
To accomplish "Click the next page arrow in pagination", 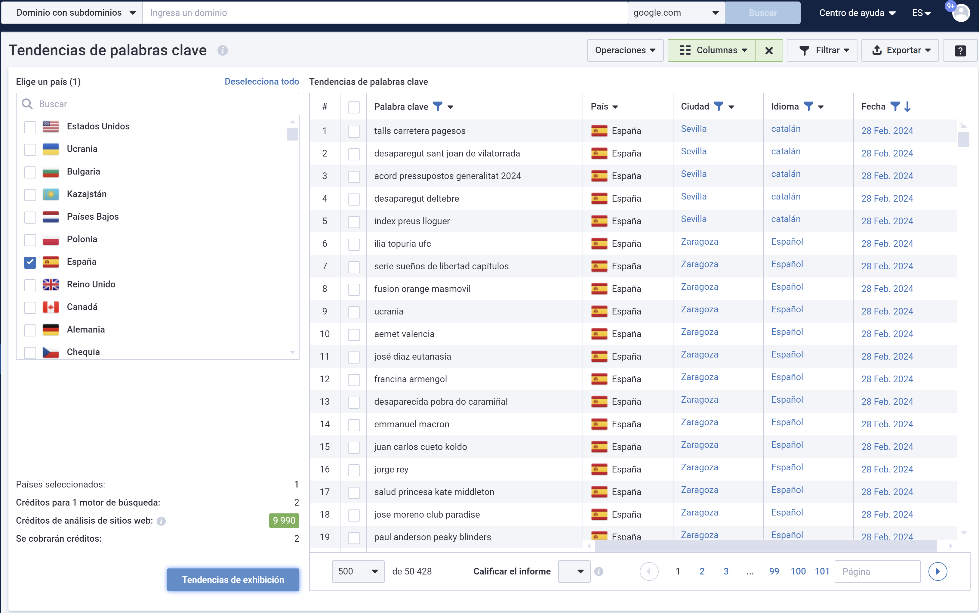I will pyautogui.click(x=938, y=571).
